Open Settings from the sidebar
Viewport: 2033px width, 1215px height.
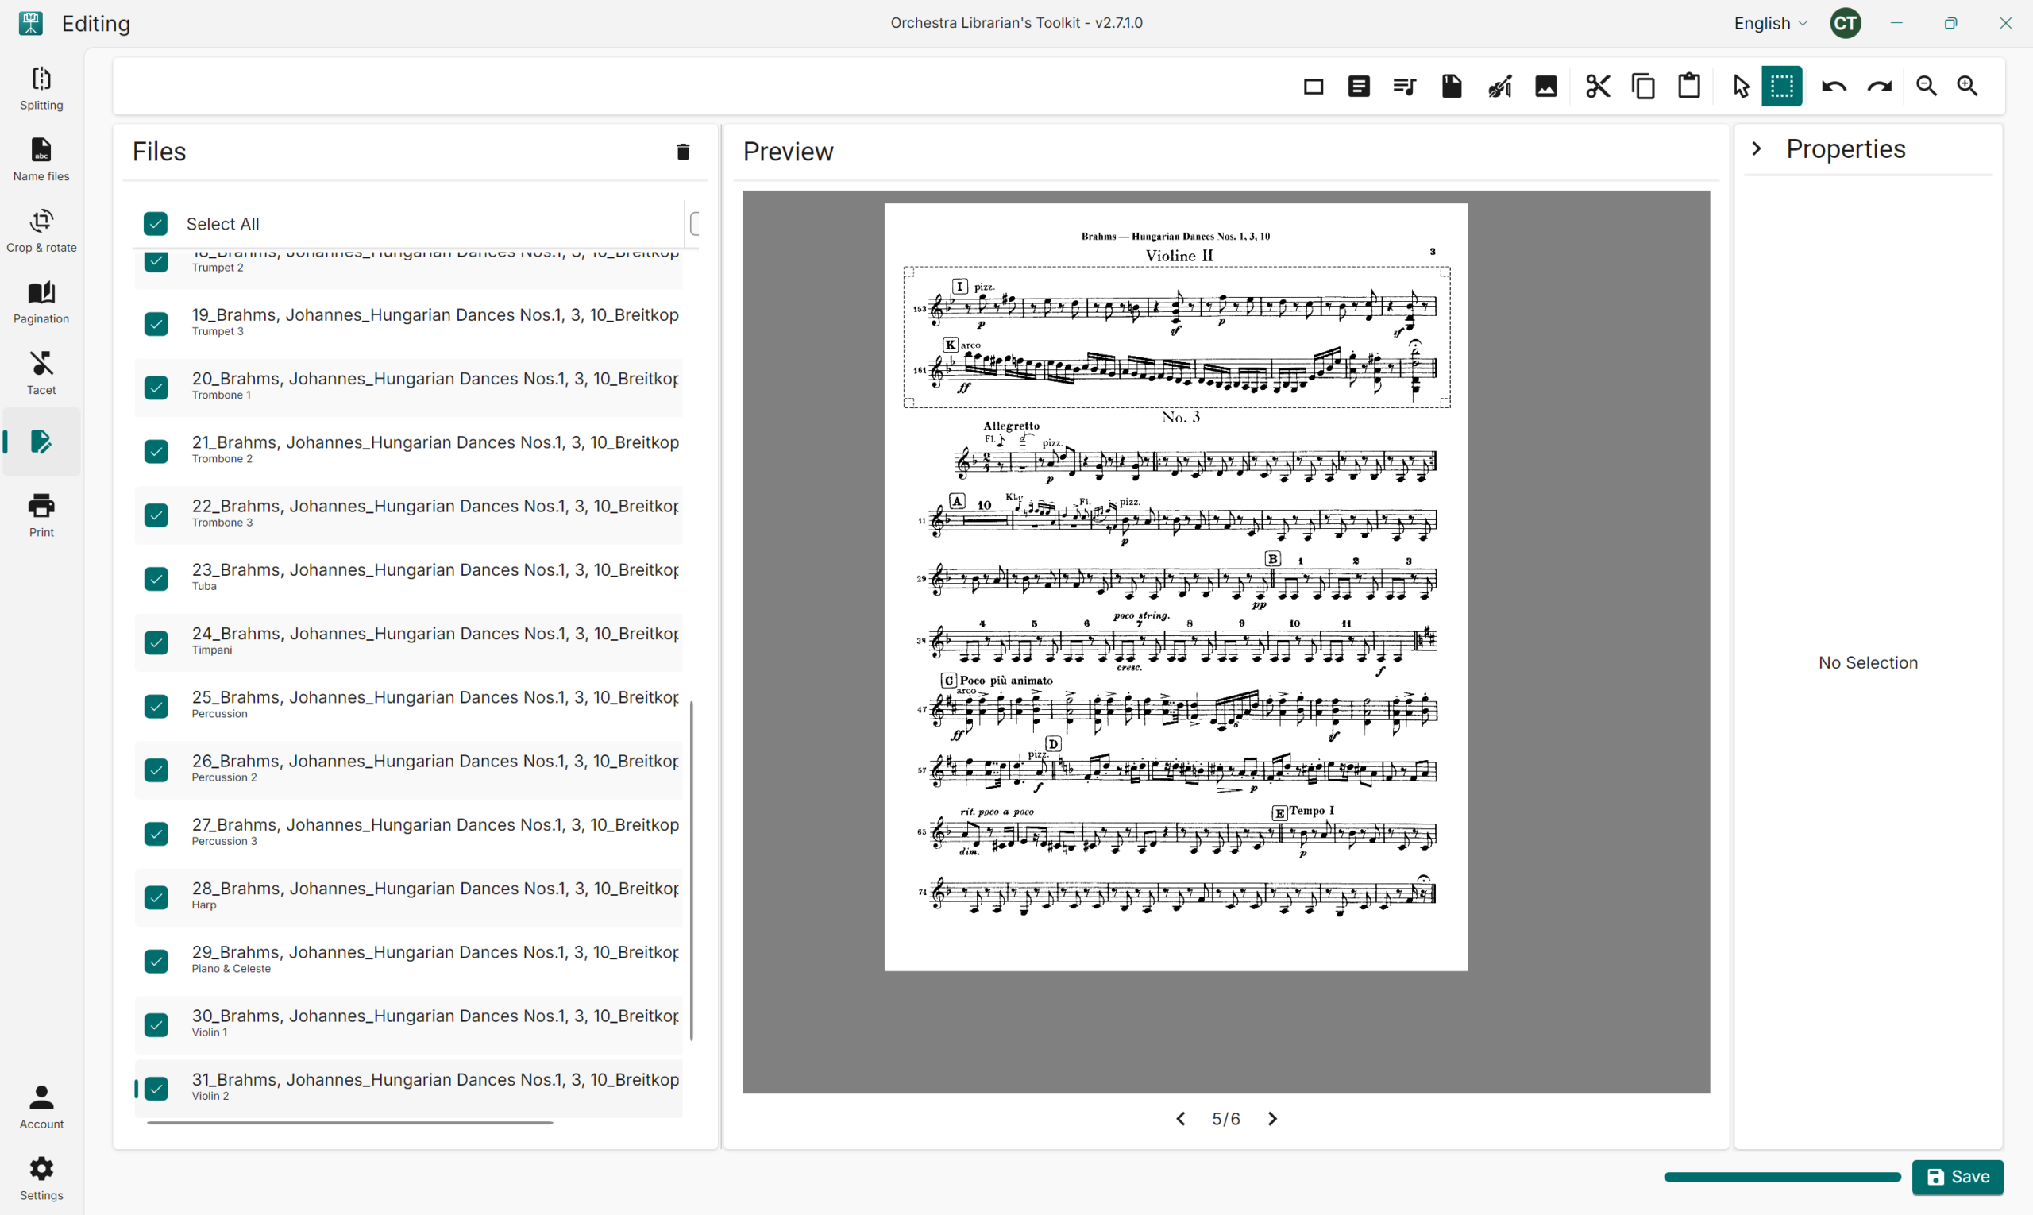42,1179
